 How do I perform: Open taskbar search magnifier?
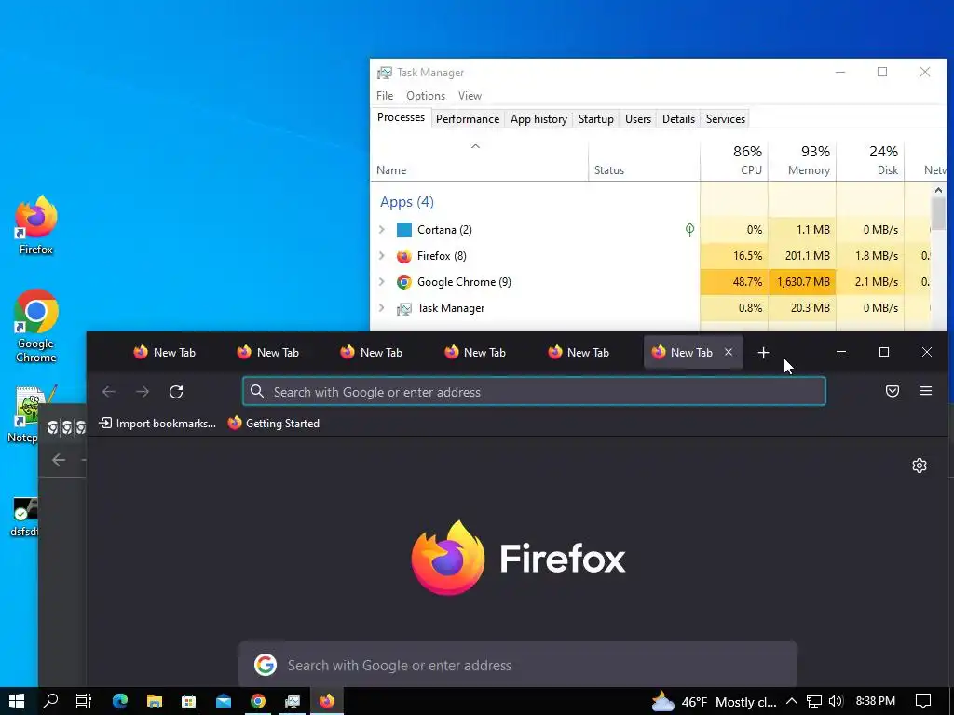coord(50,701)
